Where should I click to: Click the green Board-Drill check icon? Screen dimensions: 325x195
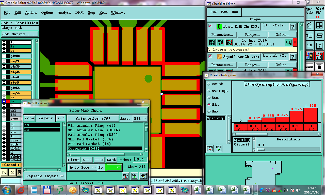pos(219,26)
